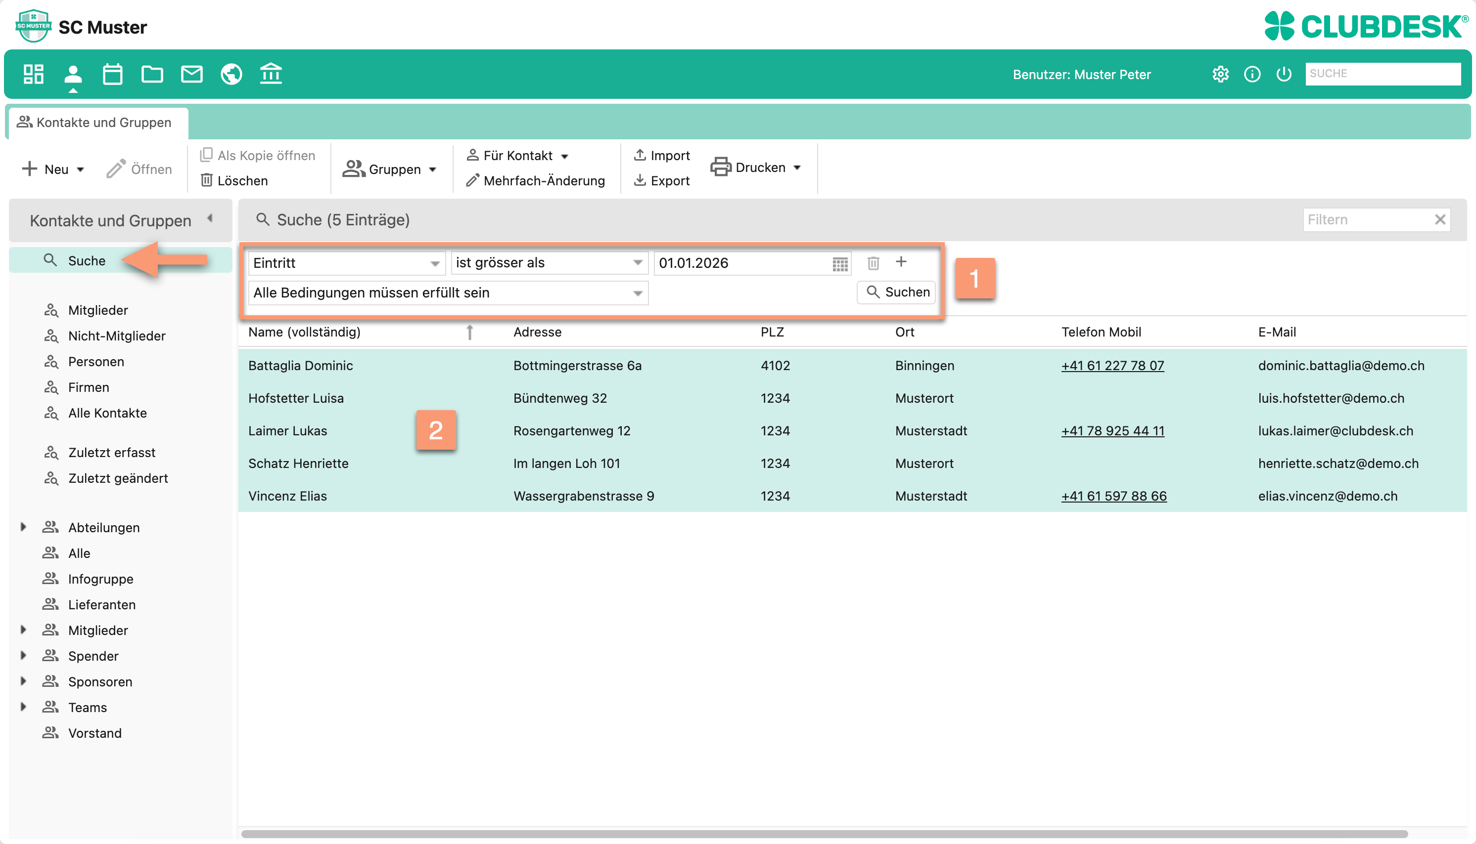Call Vincenz's number +41 61 597 88 66
1476x844 pixels.
coord(1113,496)
